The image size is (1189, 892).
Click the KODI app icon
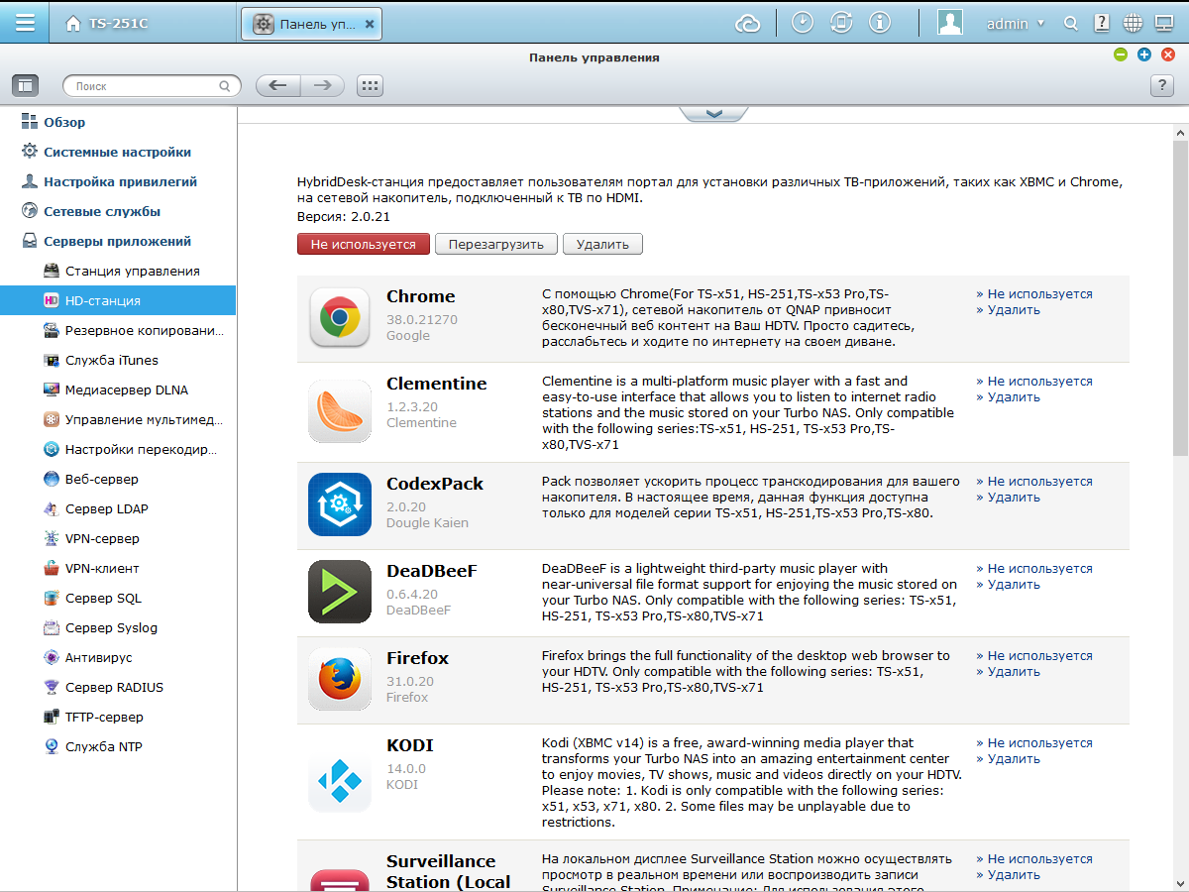coord(340,780)
